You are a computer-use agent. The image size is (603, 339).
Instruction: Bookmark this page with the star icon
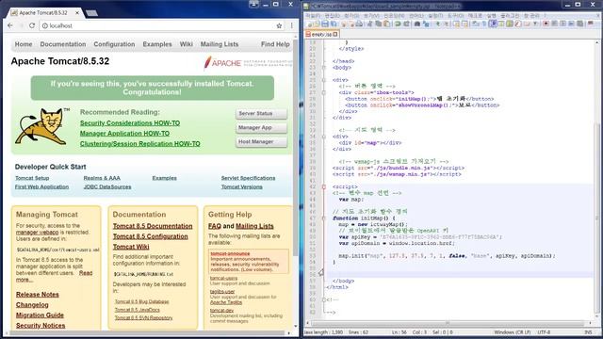[x=279, y=25]
